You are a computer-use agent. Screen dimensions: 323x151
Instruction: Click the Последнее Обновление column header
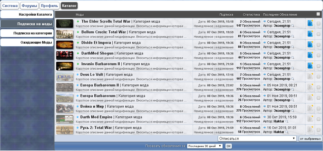280,15
